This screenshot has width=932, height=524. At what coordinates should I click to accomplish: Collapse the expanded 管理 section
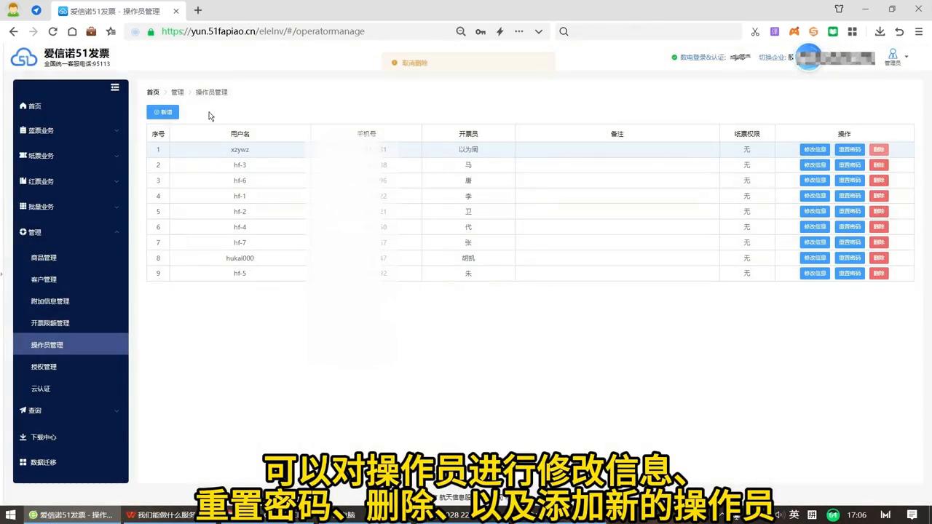[x=116, y=231]
